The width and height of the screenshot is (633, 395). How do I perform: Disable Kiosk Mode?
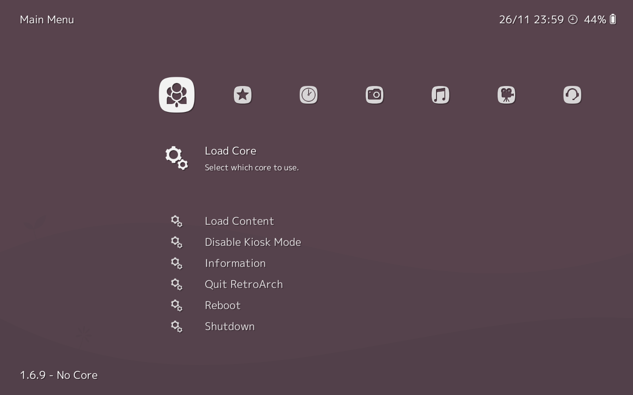coord(253,242)
